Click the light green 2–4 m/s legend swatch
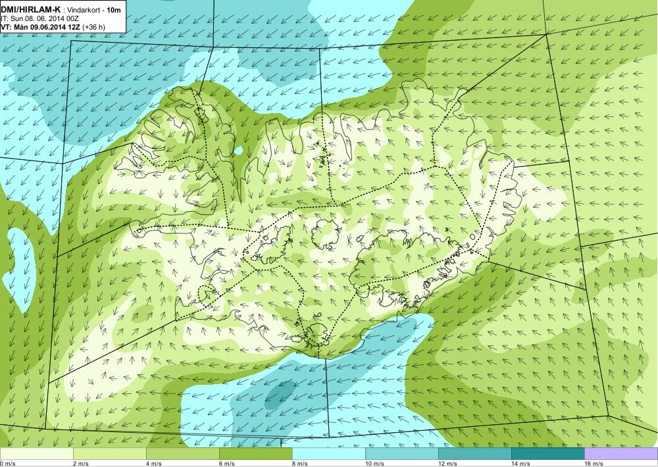 109,454
